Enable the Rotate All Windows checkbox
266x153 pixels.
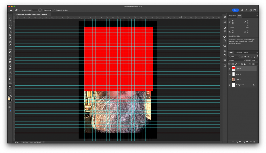[54, 10]
